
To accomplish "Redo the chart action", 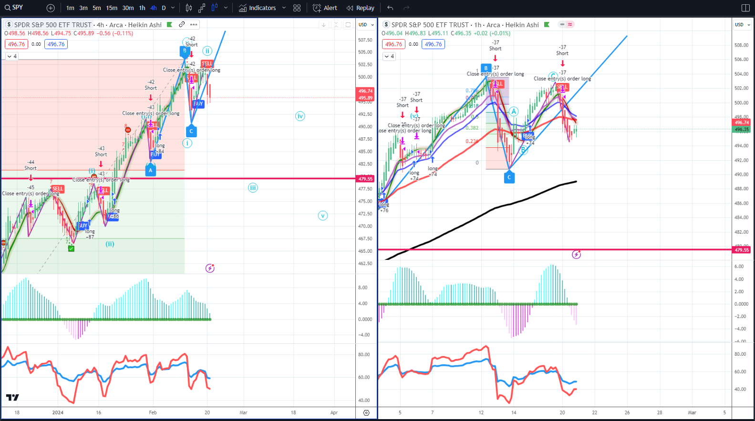I will point(406,8).
